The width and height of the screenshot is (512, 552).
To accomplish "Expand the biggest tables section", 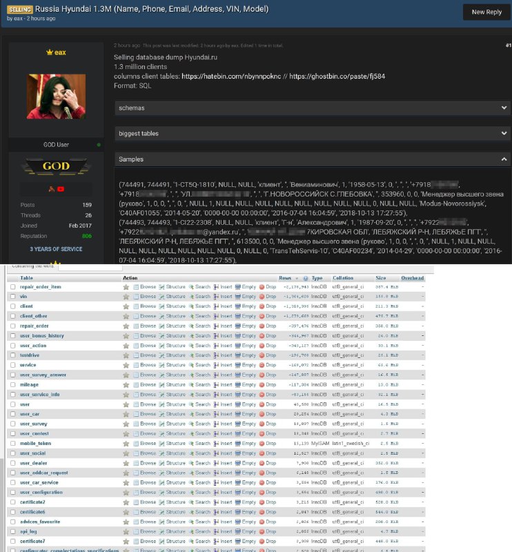I will pyautogui.click(x=312, y=133).
